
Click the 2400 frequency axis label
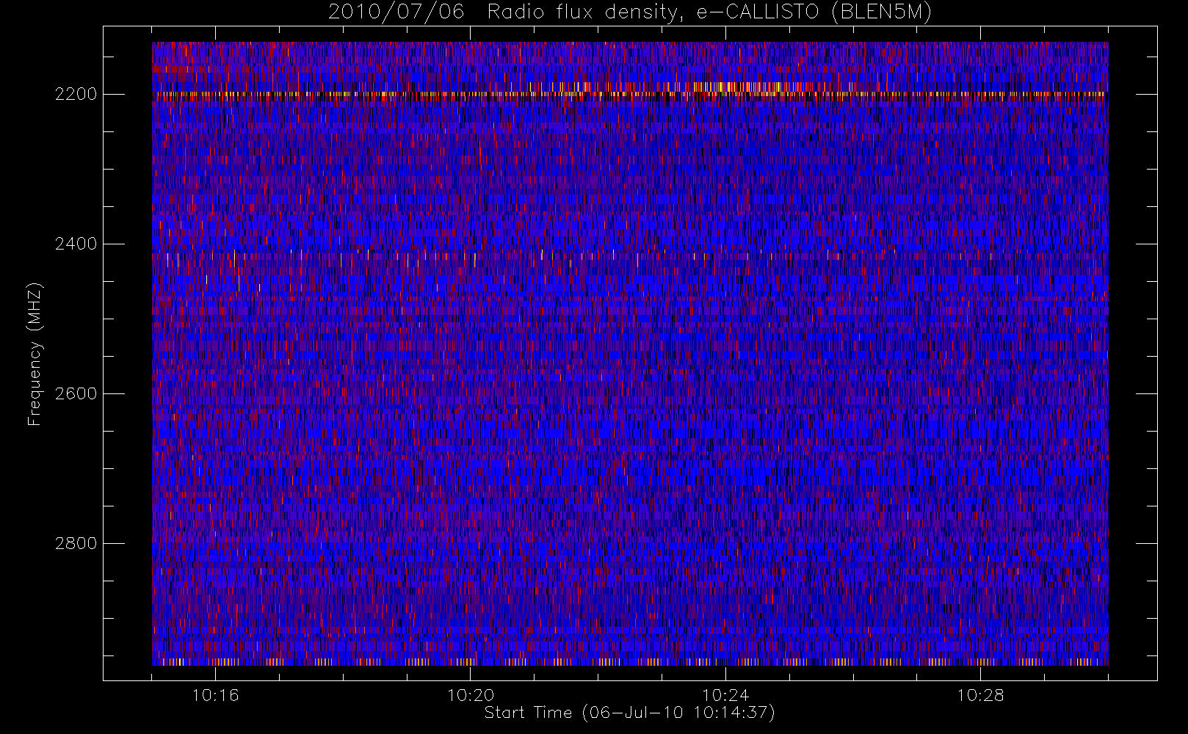click(x=76, y=244)
